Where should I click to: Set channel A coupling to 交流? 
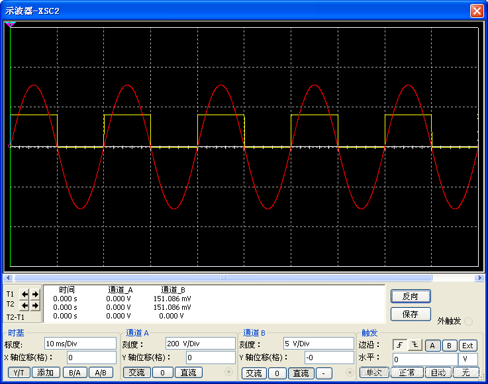coord(137,373)
